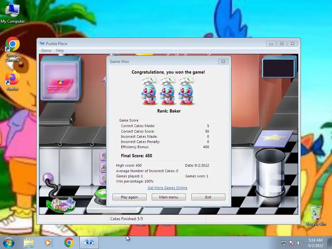The height and width of the screenshot is (249, 332).
Task: Click the Congratulations heading text
Action: [x=168, y=72]
